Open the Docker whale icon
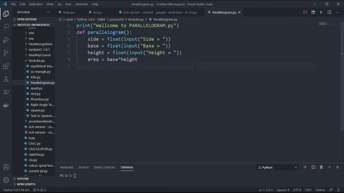 pos(6,106)
